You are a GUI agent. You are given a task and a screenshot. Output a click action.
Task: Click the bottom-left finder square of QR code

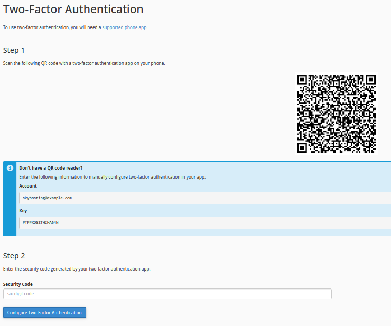(302, 147)
